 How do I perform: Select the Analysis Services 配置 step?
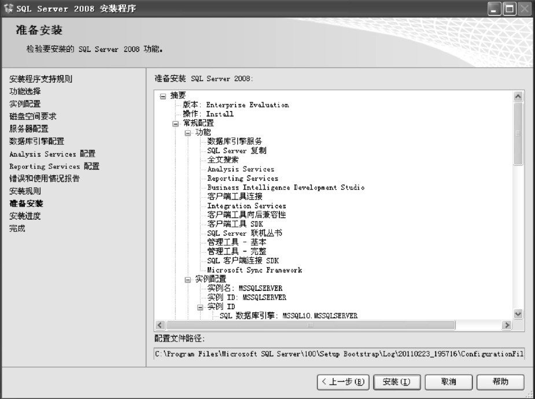coord(52,154)
